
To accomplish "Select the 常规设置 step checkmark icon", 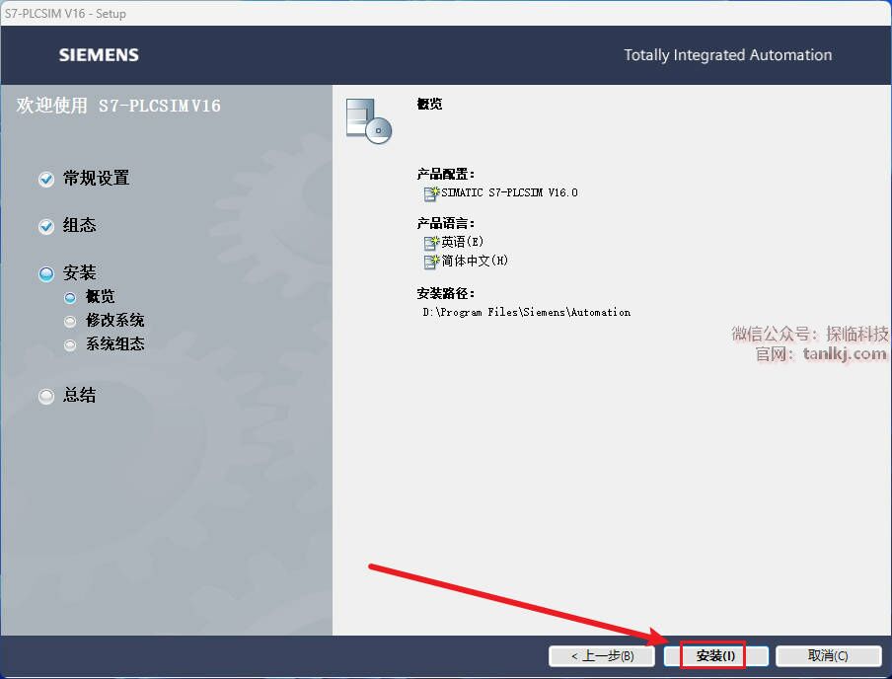I will pos(46,180).
